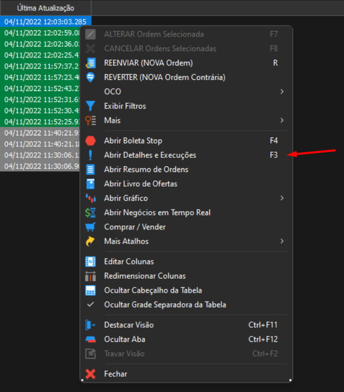The height and width of the screenshot is (392, 344).
Task: Click the Ocultar Aba tab icon
Action: click(x=90, y=340)
